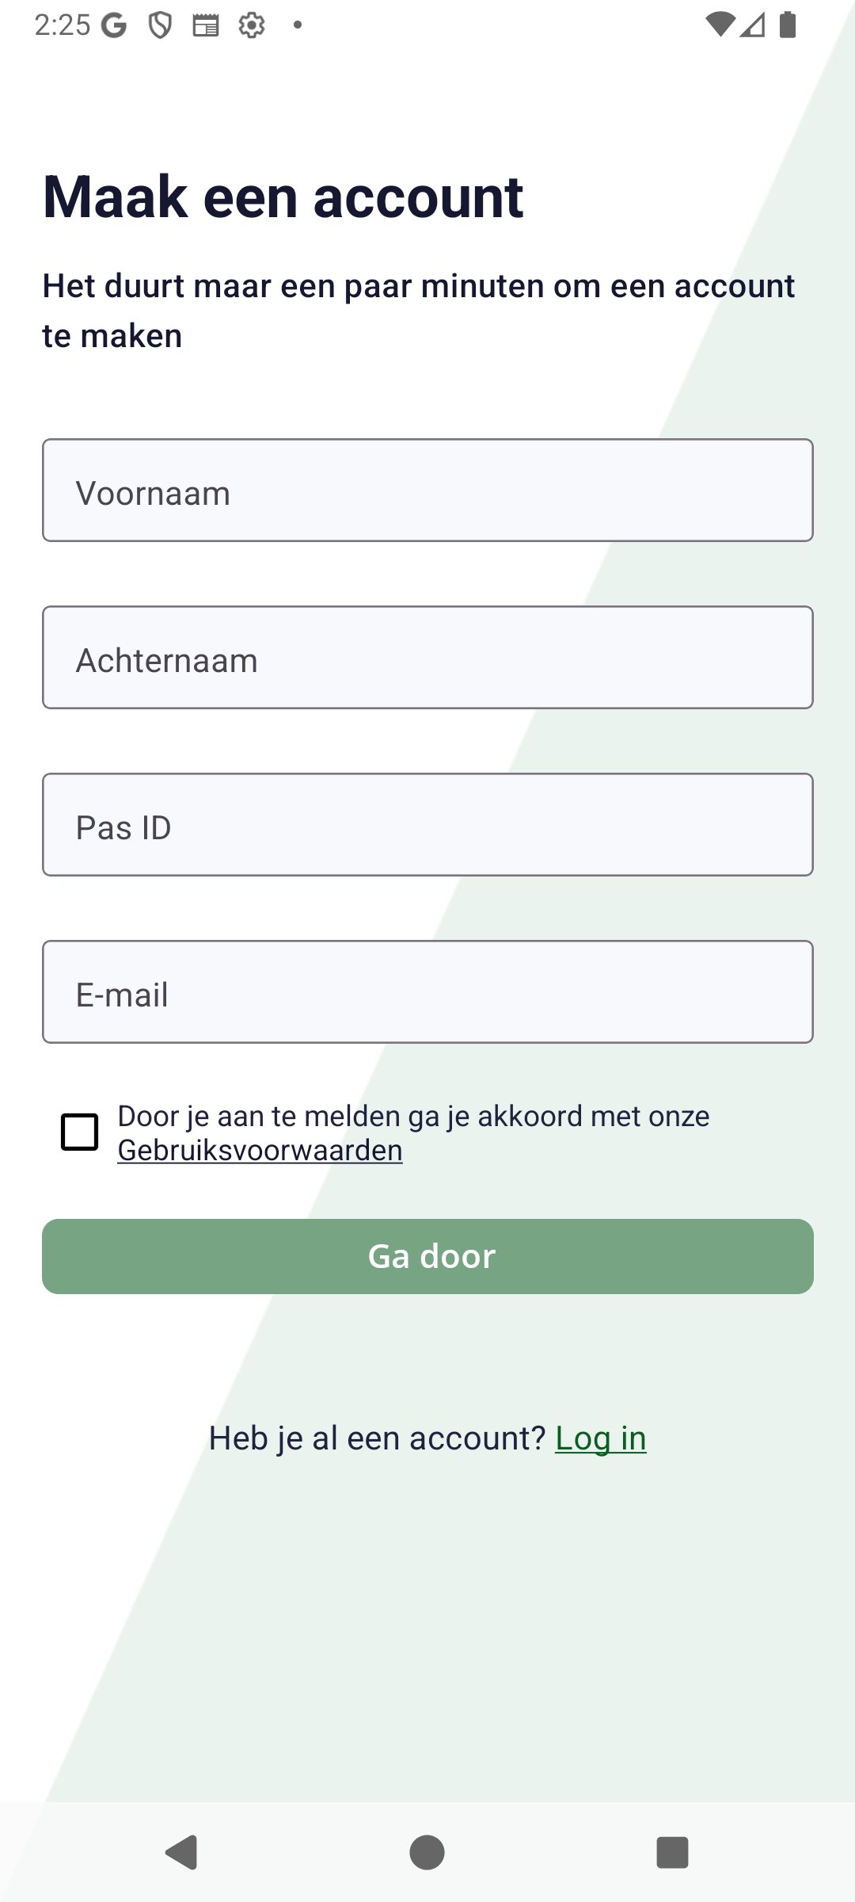Tap the Android home circle button
This screenshot has width=855, height=1902.
point(427,1852)
